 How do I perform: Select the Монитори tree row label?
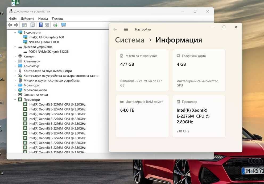[x=31, y=85]
